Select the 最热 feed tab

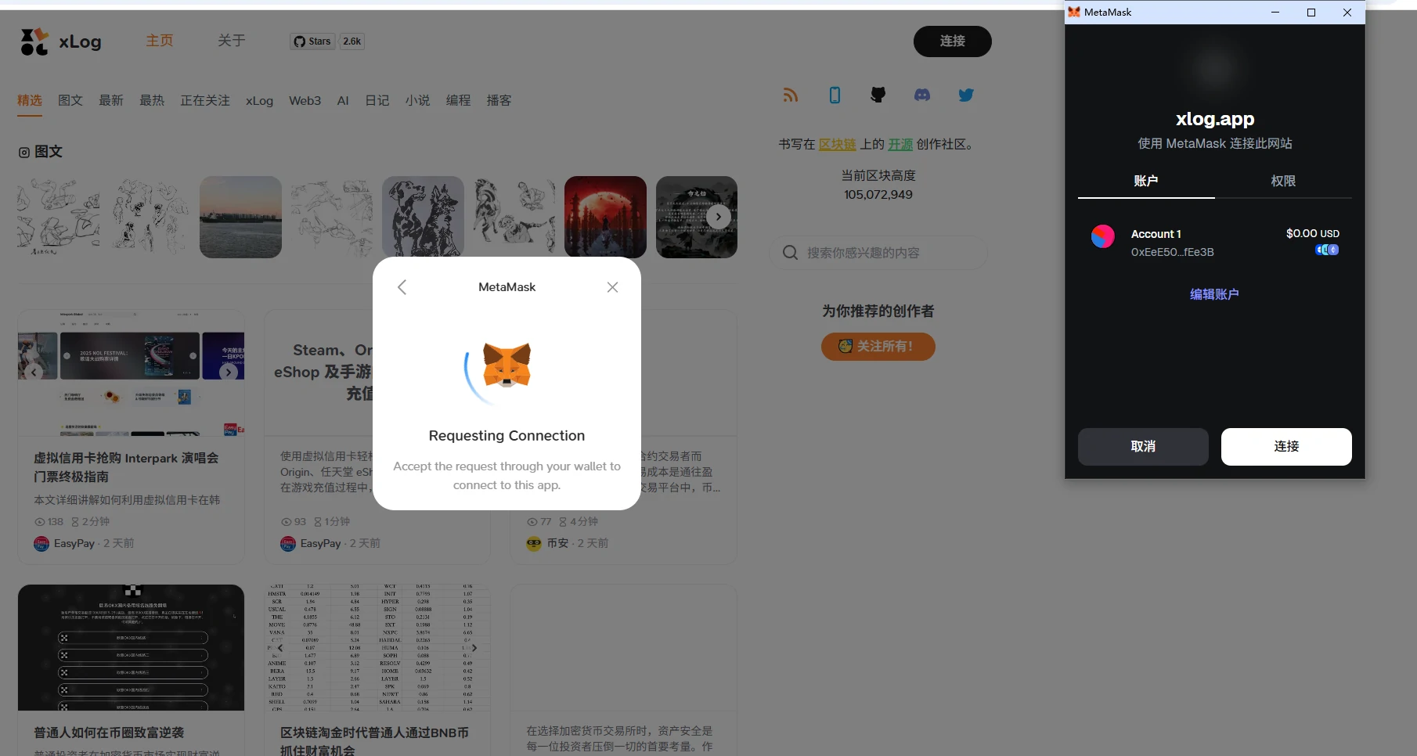pos(152,100)
